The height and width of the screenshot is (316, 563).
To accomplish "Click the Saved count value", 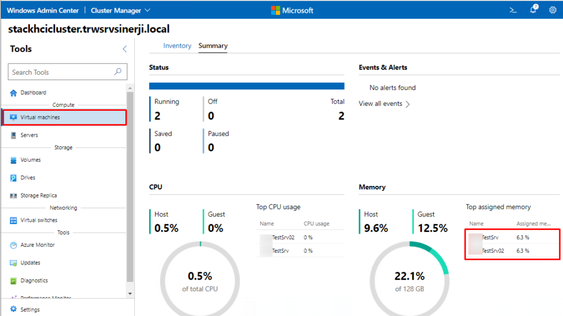I will click(x=157, y=148).
